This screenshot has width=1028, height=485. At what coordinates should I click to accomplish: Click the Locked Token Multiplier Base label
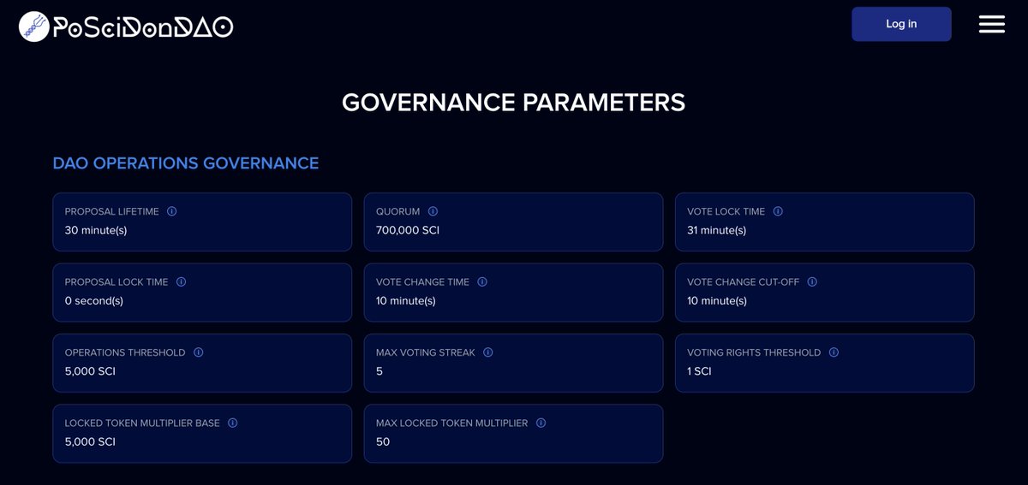coord(142,423)
